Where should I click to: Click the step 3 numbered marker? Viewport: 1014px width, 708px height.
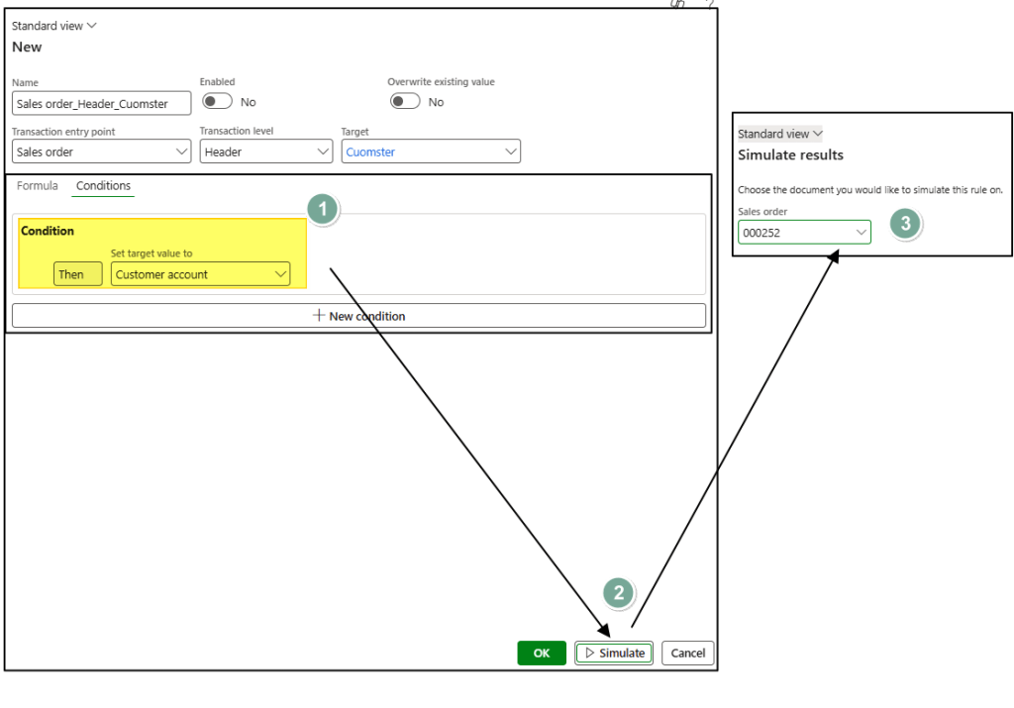pos(904,224)
